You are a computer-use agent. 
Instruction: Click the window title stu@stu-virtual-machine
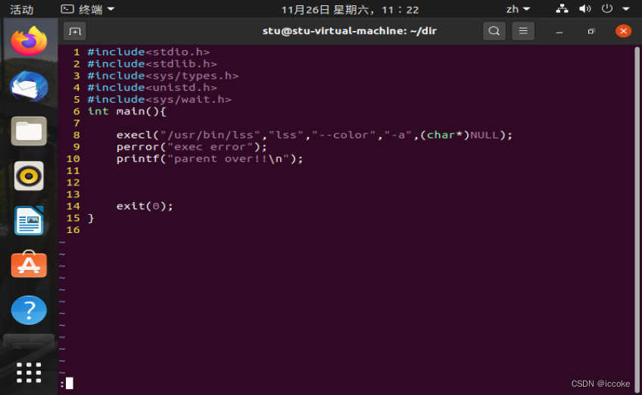pos(349,31)
